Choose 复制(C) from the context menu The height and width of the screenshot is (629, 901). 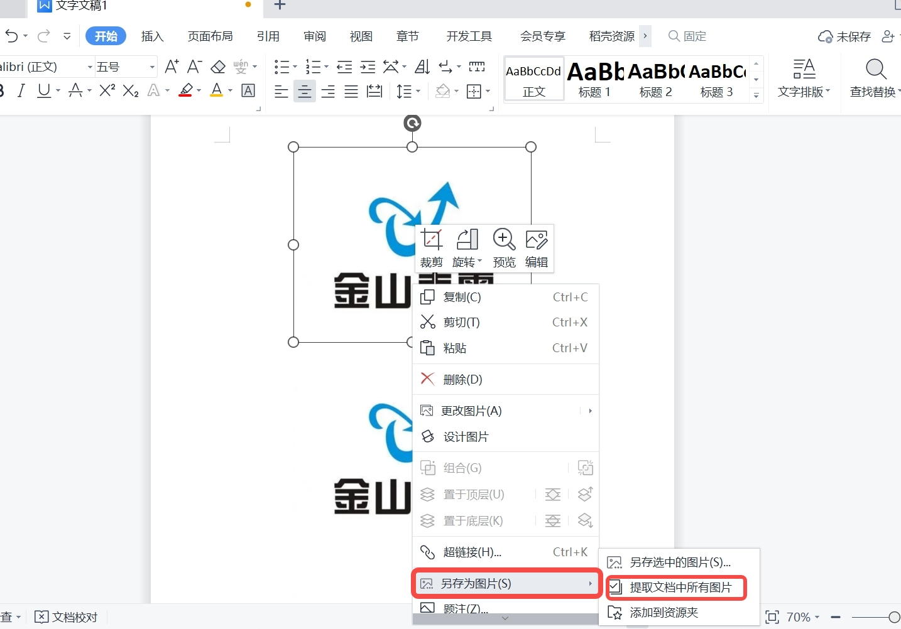click(506, 297)
